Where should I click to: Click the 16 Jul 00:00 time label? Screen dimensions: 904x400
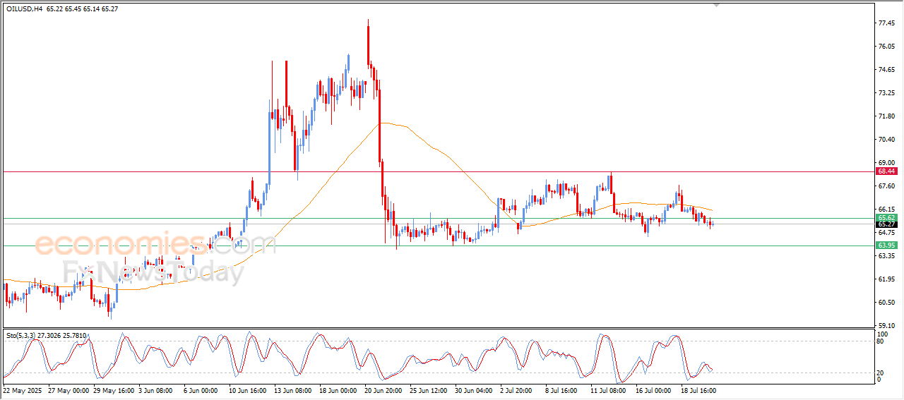click(654, 389)
